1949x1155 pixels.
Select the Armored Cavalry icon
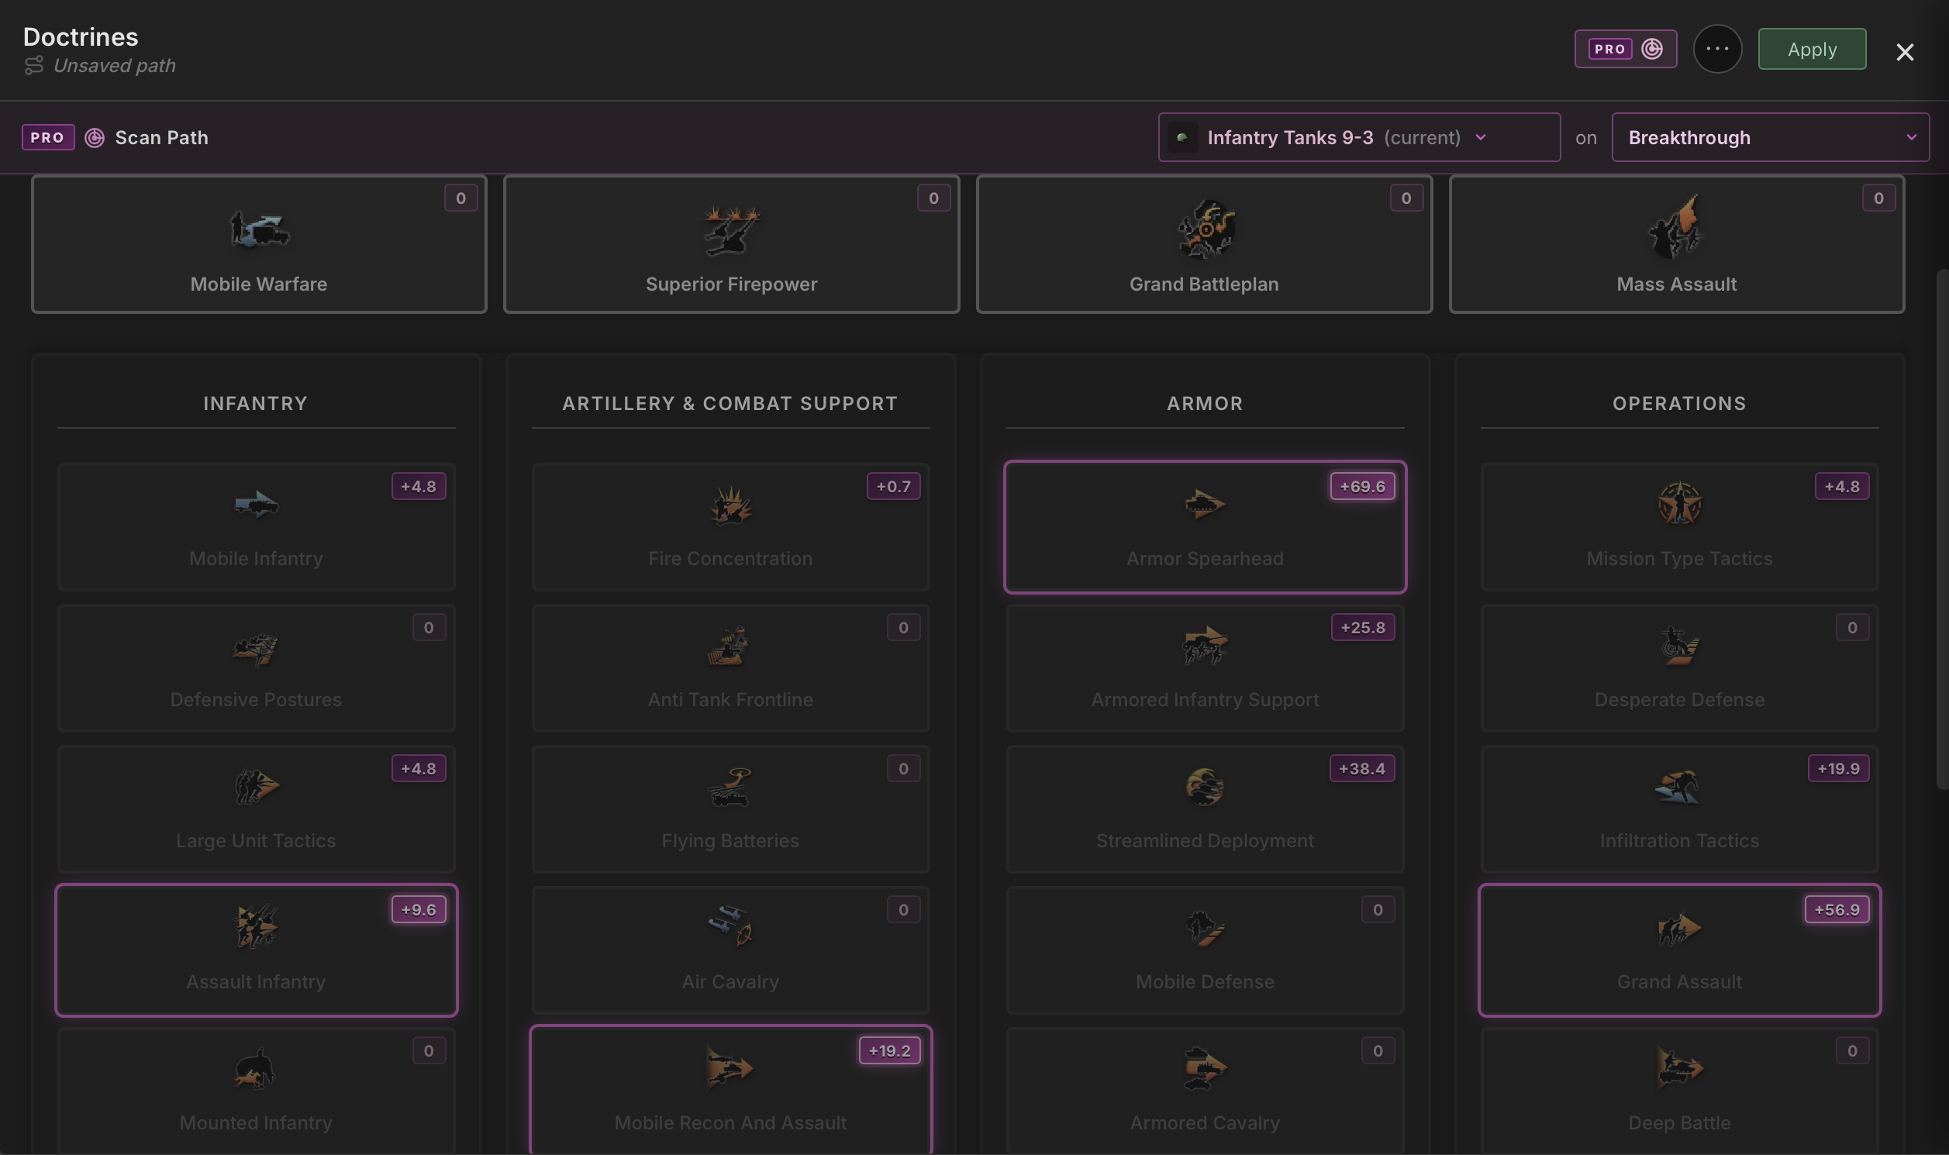pos(1204,1069)
